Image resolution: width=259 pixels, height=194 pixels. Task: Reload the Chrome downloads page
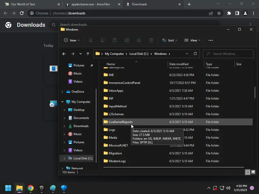tap(22, 13)
